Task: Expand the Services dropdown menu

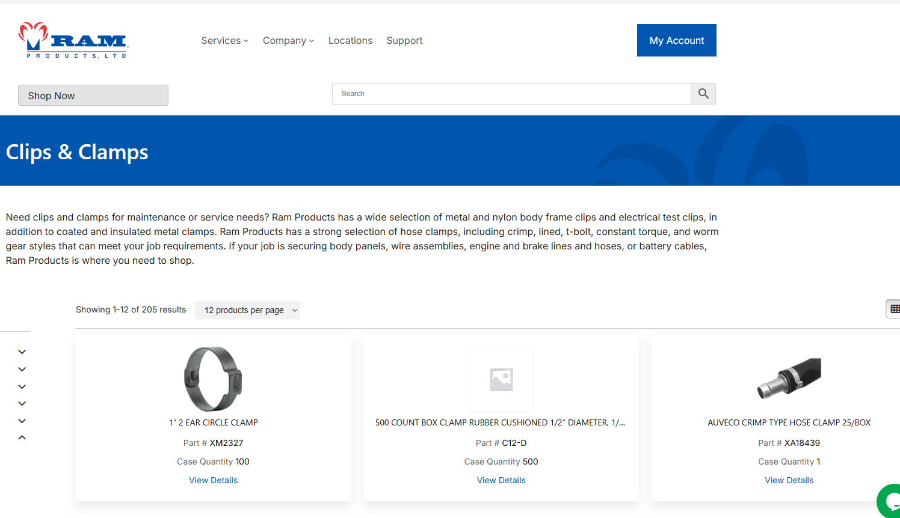Action: 224,40
